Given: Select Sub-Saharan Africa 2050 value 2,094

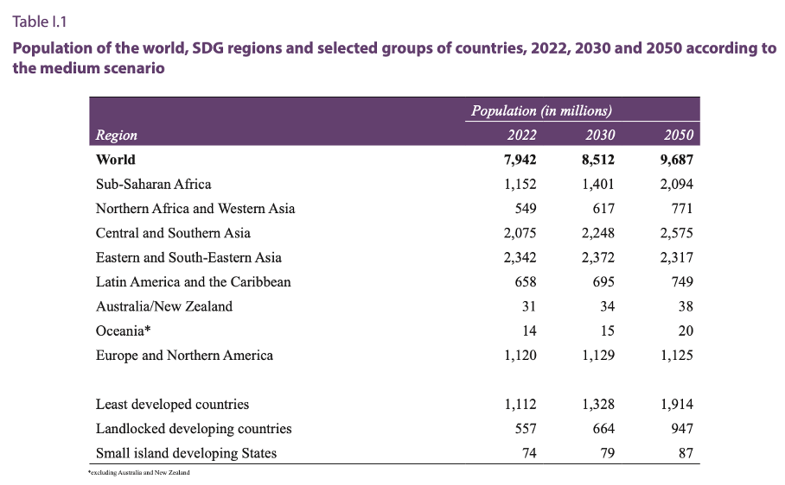Looking at the screenshot, I should [x=675, y=184].
